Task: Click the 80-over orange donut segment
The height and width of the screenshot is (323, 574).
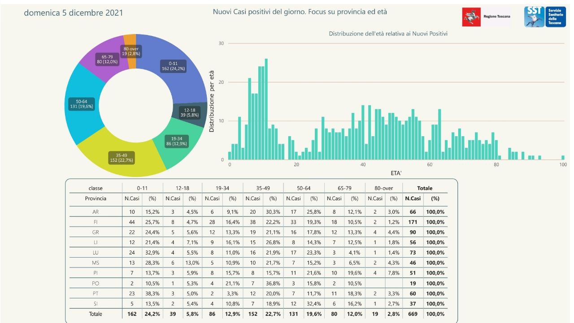Action: (130, 40)
